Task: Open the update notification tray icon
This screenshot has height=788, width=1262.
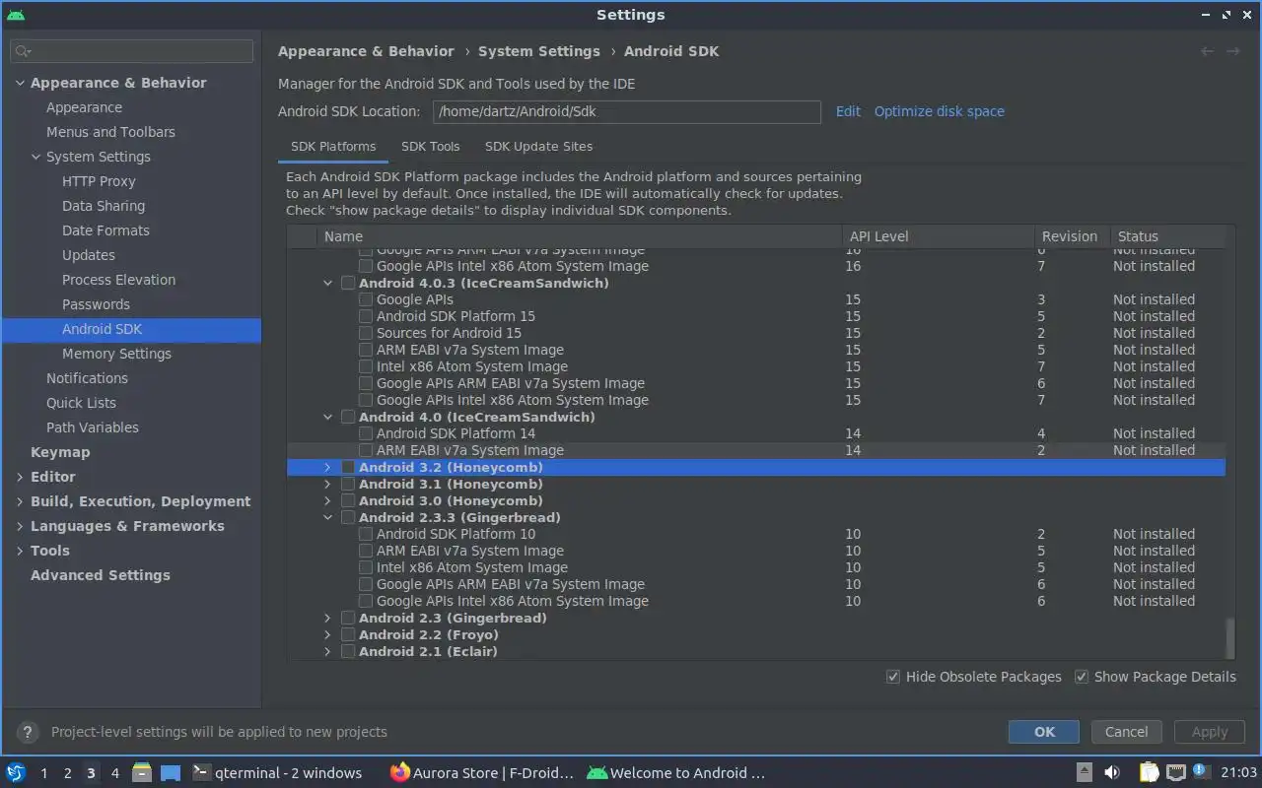Action: tap(1200, 771)
